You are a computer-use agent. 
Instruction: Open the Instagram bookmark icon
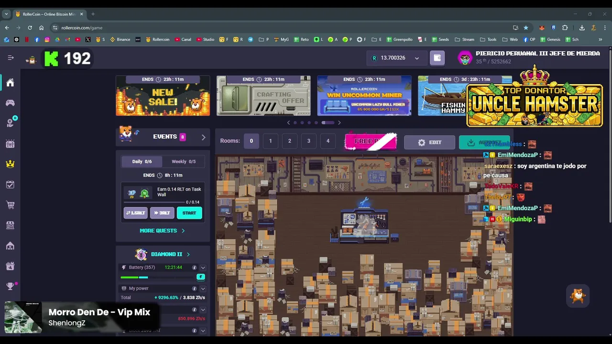(47, 40)
